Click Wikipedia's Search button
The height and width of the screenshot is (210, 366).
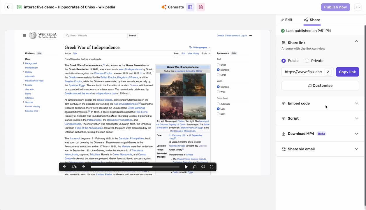[133, 36]
